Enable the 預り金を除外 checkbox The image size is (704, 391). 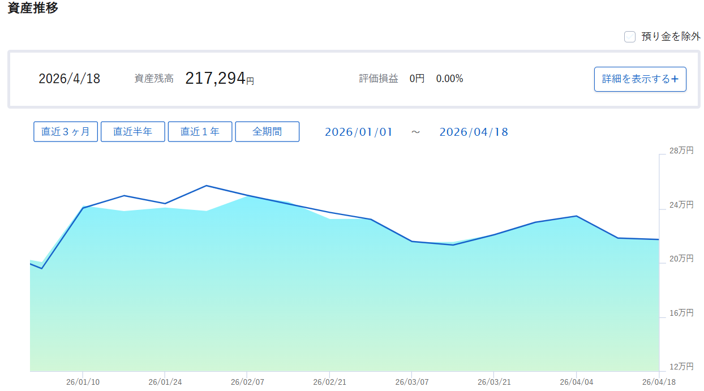click(x=630, y=37)
